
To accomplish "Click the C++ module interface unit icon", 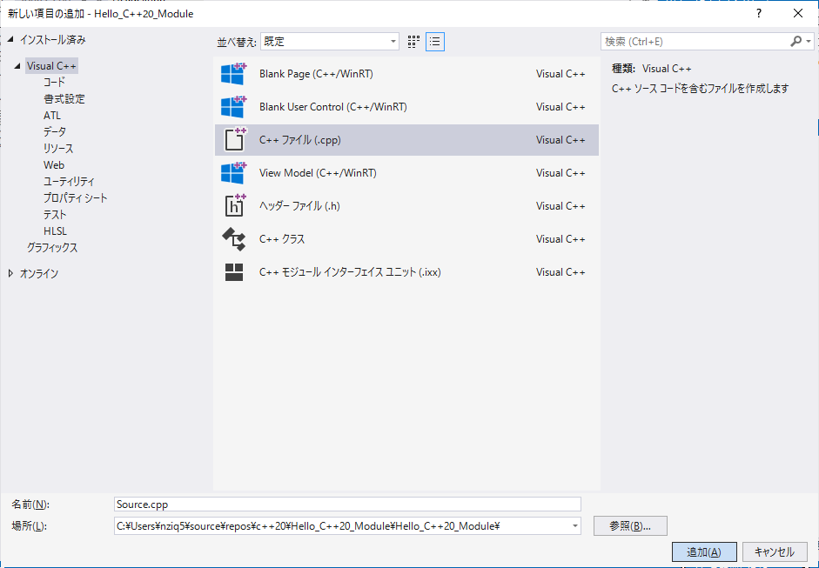I will (233, 272).
